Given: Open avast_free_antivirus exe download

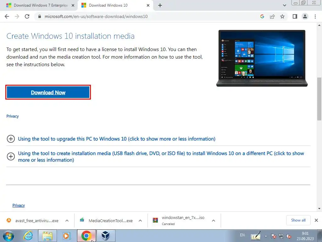Looking at the screenshot, I should coord(37,221).
